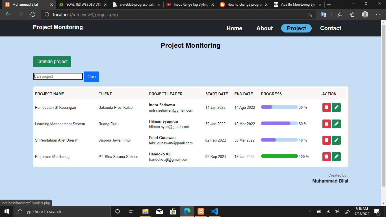The image size is (386, 217).
Task: Delete the Learning Management System project
Action: click(x=326, y=124)
